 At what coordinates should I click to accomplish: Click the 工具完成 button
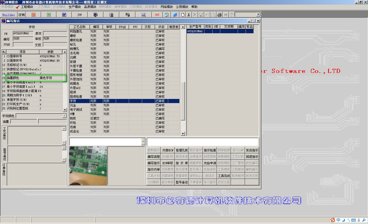[224, 176]
